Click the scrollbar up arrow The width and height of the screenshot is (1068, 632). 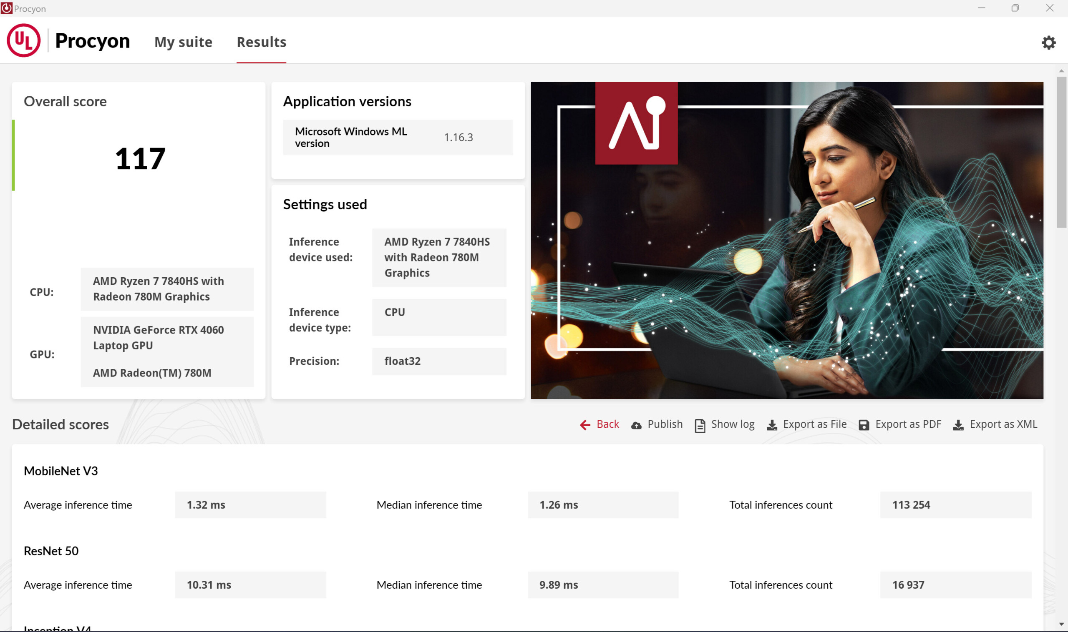click(1061, 71)
